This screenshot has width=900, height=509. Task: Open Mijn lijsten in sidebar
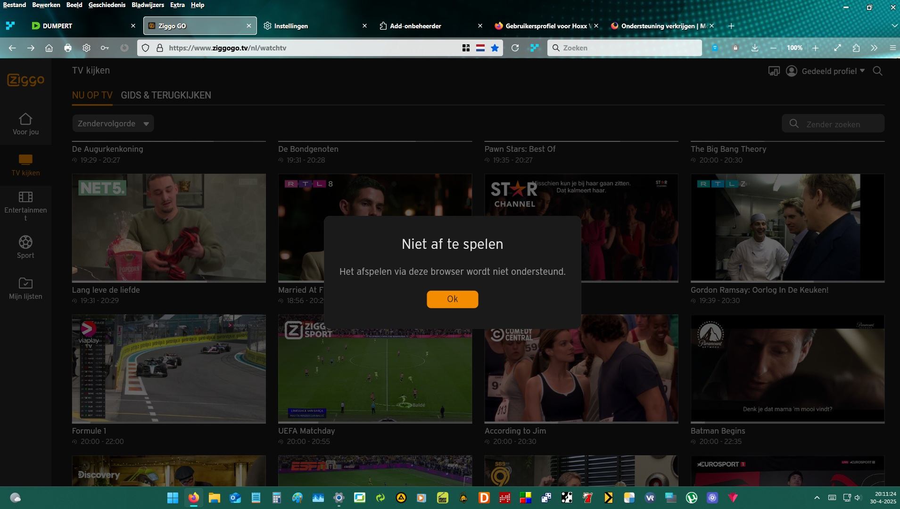pyautogui.click(x=25, y=288)
